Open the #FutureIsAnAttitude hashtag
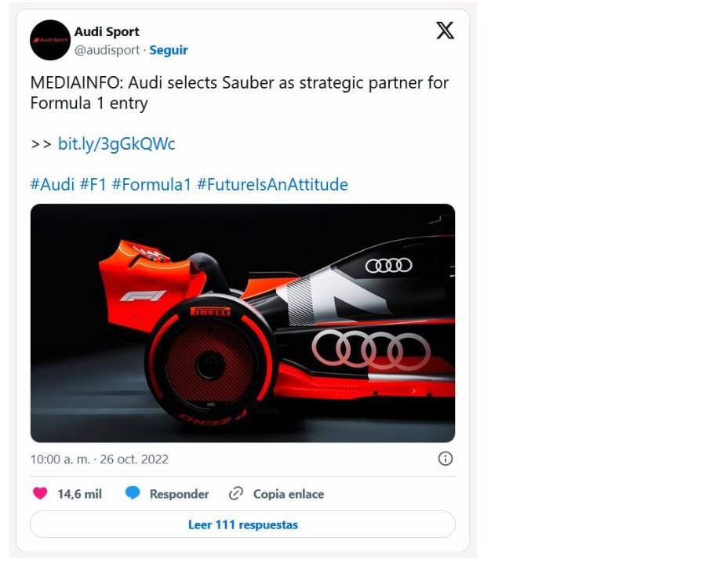 (x=272, y=184)
